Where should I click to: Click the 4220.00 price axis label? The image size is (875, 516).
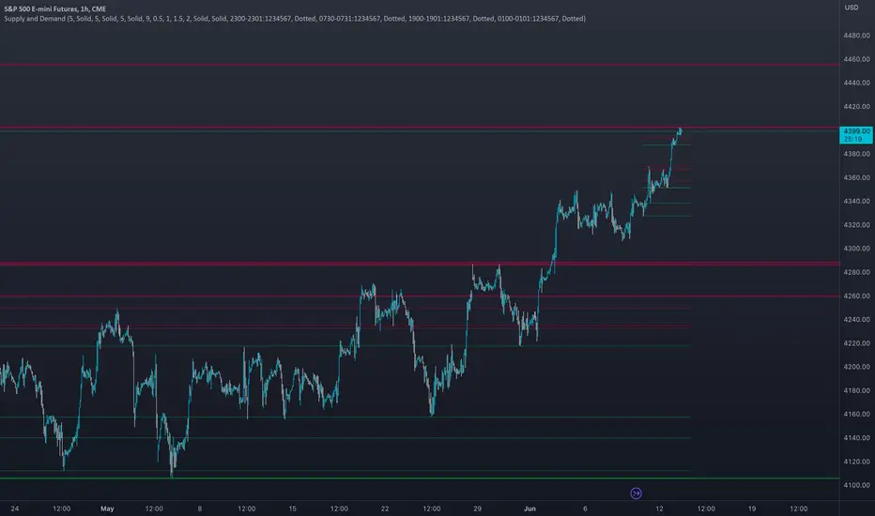(x=856, y=343)
